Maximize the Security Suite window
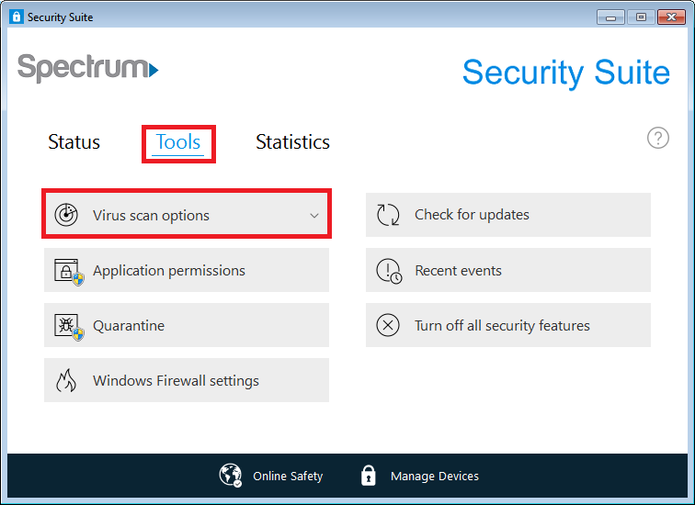Screen dimensions: 695x505 (641, 17)
